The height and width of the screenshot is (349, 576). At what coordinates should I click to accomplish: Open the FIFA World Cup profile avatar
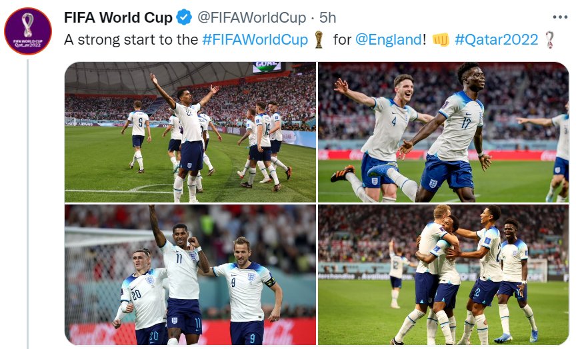[x=28, y=31]
